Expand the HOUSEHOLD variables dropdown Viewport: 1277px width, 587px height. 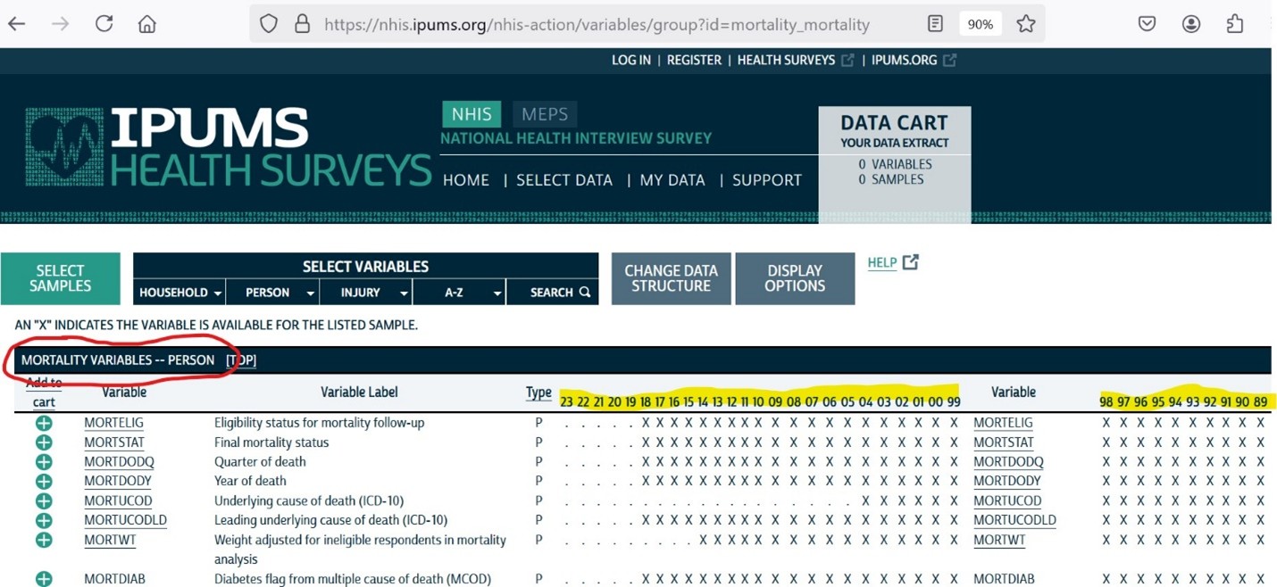click(x=179, y=293)
